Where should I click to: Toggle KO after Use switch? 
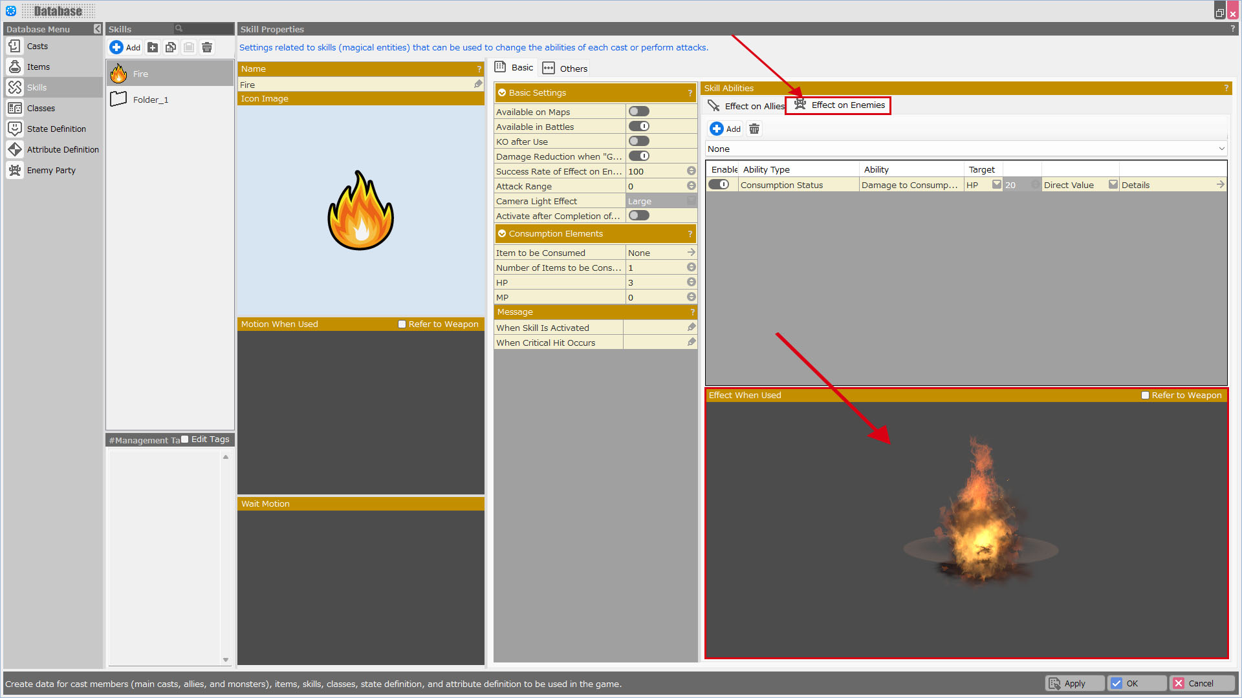click(x=639, y=141)
